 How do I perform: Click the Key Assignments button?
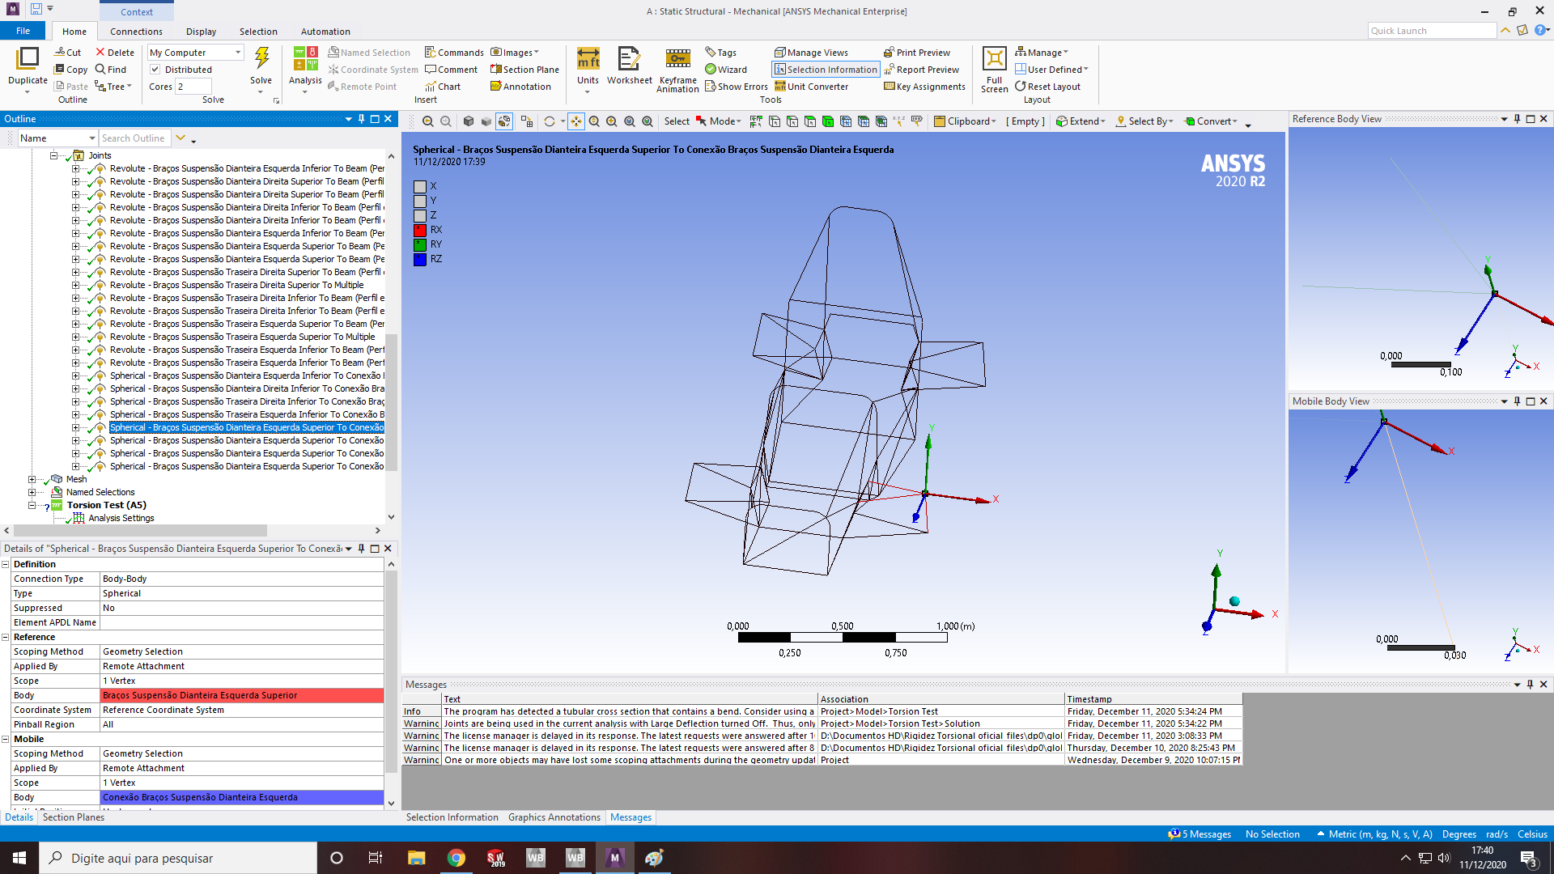point(924,87)
